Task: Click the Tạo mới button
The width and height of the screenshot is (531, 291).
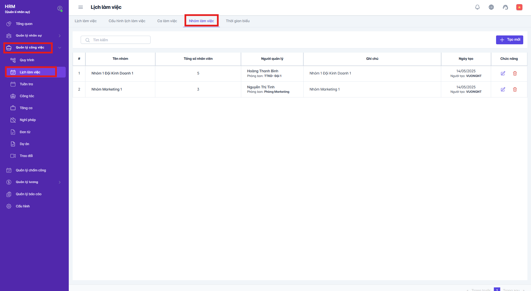Action: click(509, 40)
